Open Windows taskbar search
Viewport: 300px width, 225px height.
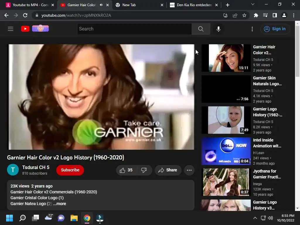(x=23, y=218)
